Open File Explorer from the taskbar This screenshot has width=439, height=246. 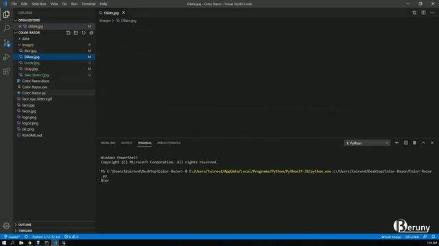pyautogui.click(x=21, y=243)
